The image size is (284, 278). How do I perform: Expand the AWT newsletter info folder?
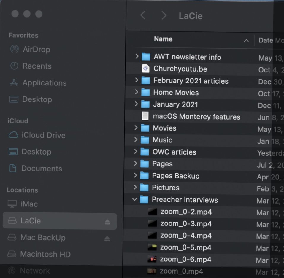coord(137,56)
